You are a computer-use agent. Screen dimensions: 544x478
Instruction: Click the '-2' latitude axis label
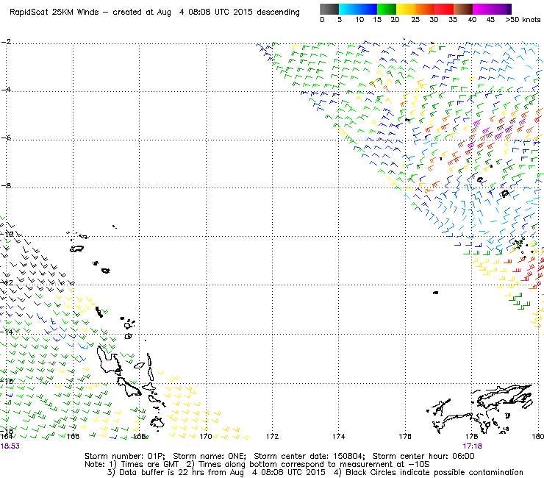[x=6, y=42]
